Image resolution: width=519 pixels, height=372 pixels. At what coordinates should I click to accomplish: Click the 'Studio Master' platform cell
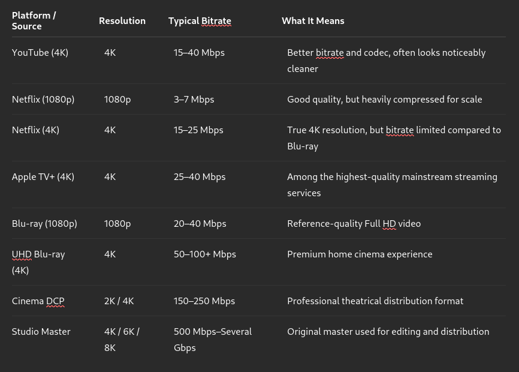click(41, 332)
